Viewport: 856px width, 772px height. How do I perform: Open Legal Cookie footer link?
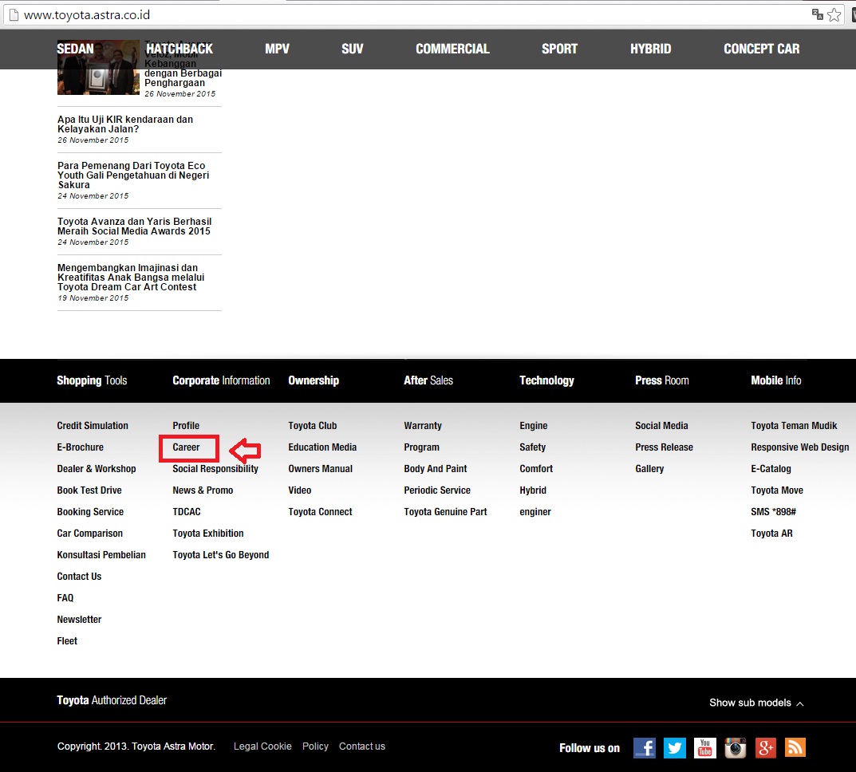262,746
